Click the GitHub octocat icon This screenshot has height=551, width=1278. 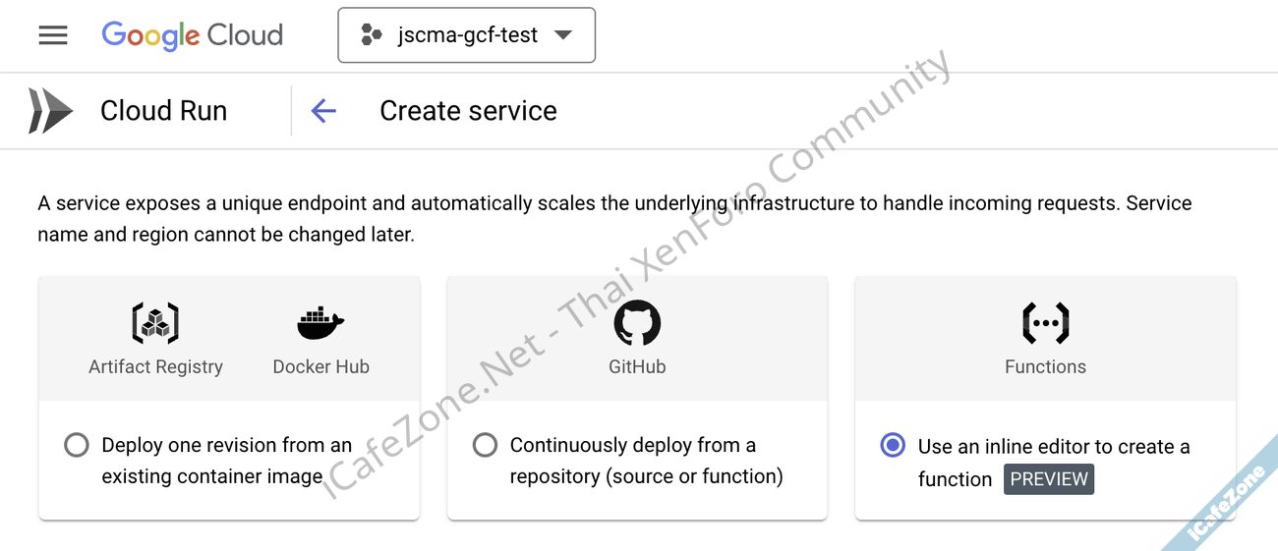(637, 323)
